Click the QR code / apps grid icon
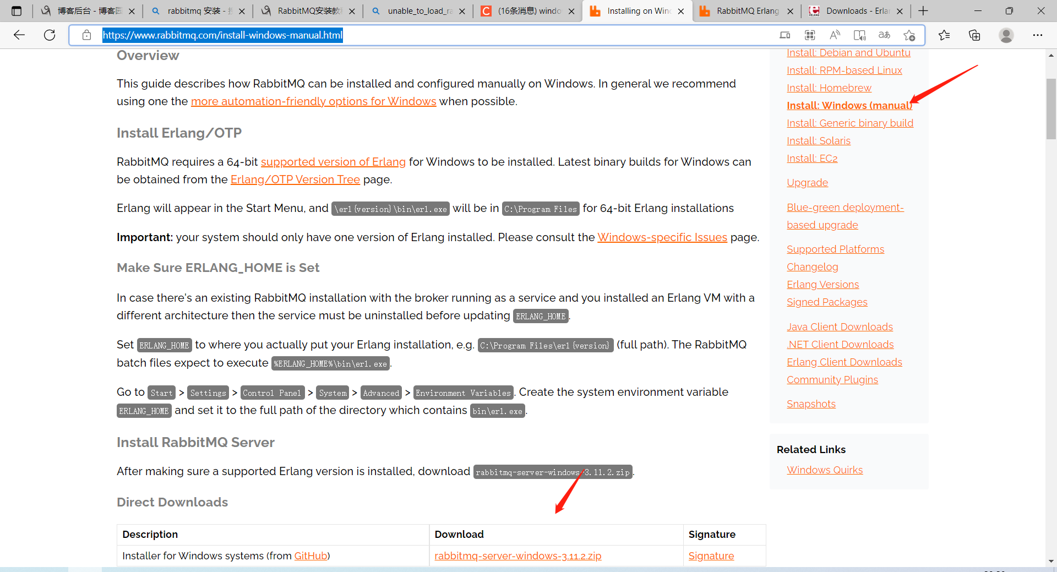1057x572 pixels. tap(810, 35)
